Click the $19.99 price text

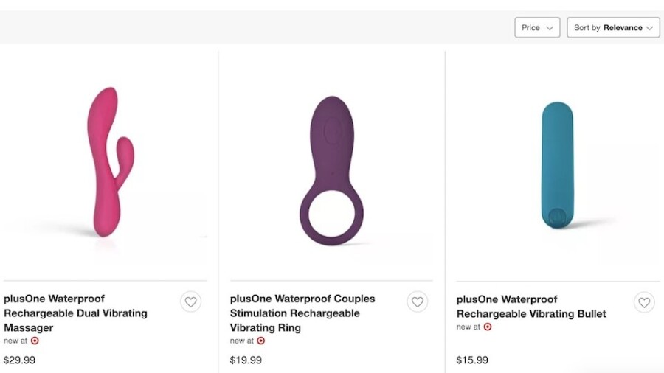click(246, 360)
